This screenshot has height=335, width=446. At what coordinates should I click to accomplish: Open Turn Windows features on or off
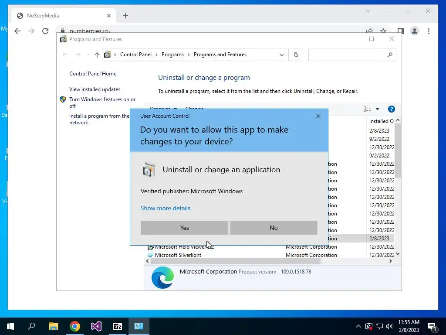(x=102, y=103)
